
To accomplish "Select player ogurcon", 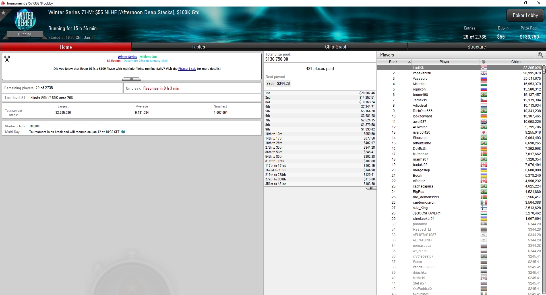I will pyautogui.click(x=459, y=89).
